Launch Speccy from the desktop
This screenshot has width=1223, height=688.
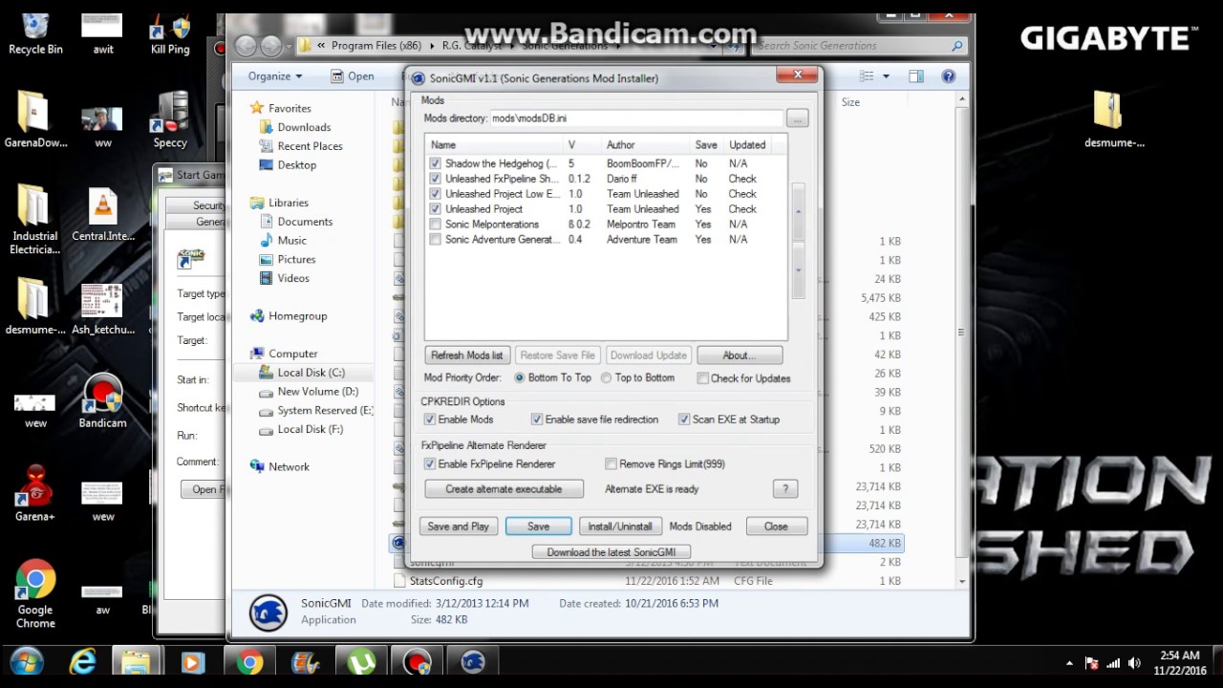170,119
